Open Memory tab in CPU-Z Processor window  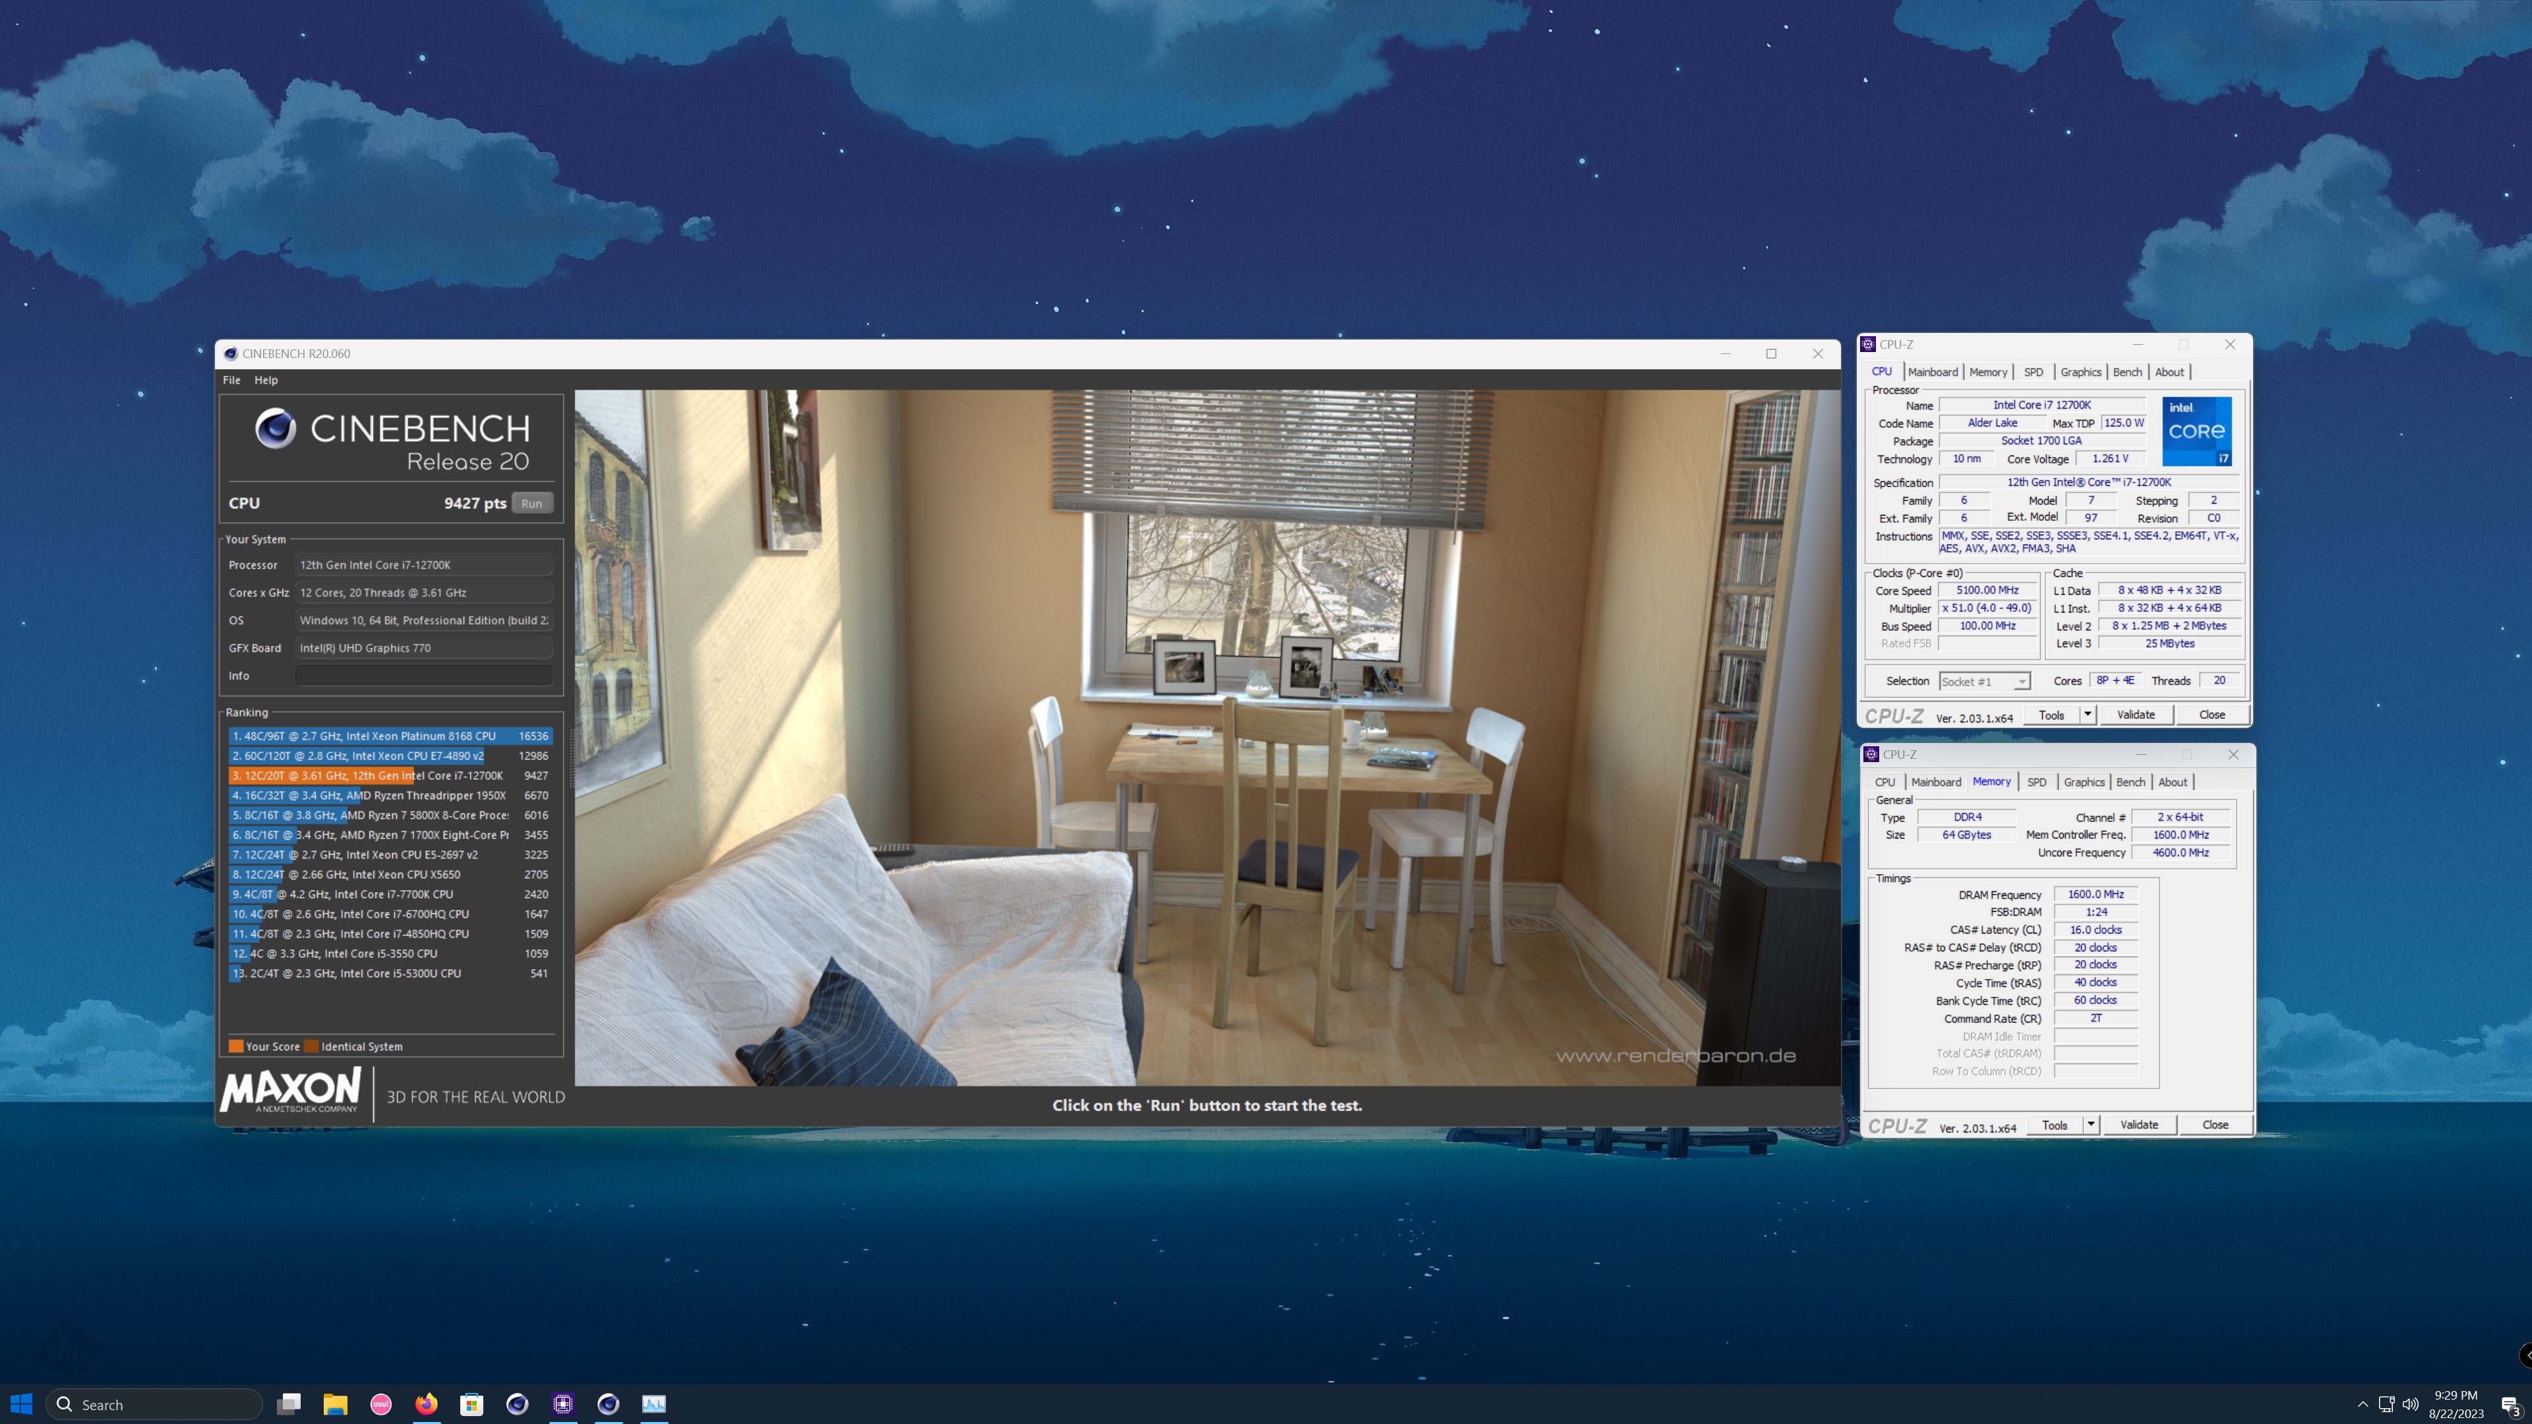click(1987, 371)
